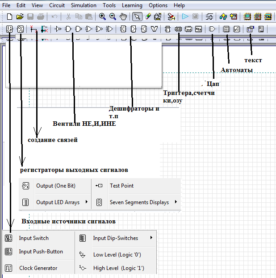276x278 pixels.
Task: Click the microcomputer (µC) component icon
Action: (237, 29)
